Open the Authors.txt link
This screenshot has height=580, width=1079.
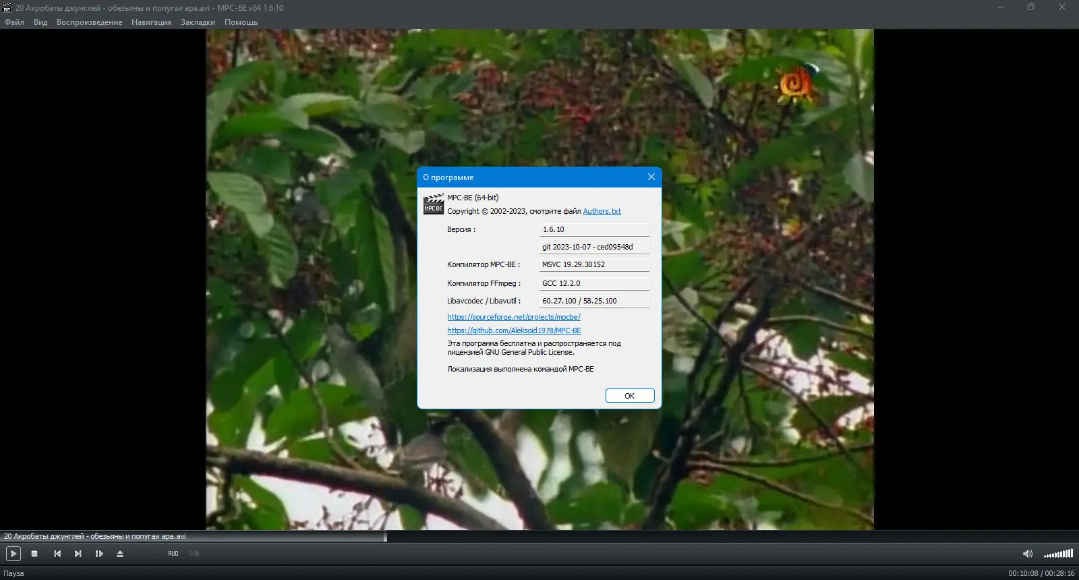pos(602,211)
